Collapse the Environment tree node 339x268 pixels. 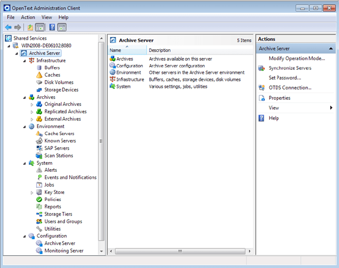[x=24, y=127]
